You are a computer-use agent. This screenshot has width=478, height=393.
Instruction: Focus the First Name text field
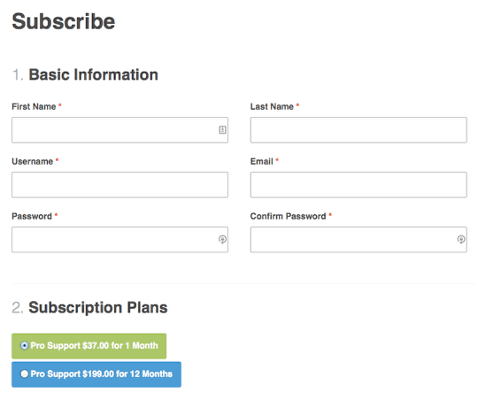(119, 130)
